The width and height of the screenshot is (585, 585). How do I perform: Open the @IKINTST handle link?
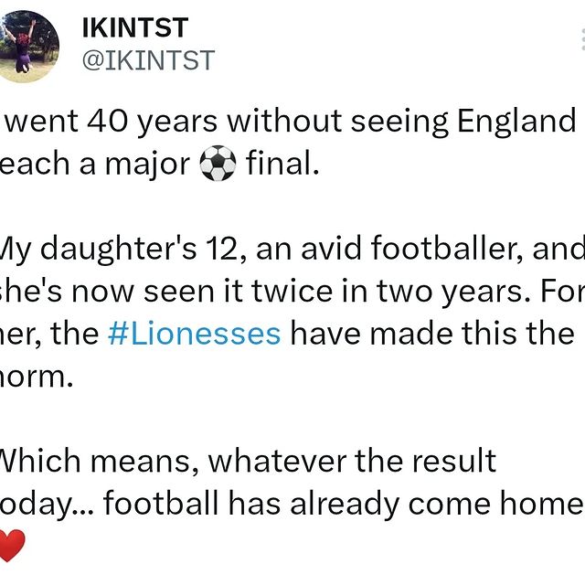tap(148, 60)
